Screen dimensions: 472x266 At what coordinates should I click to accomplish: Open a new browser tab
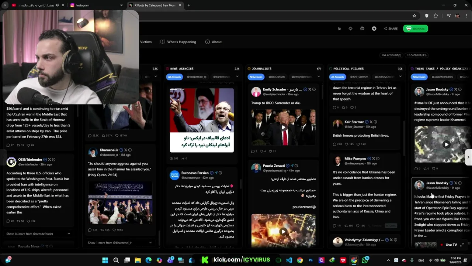click(x=188, y=5)
